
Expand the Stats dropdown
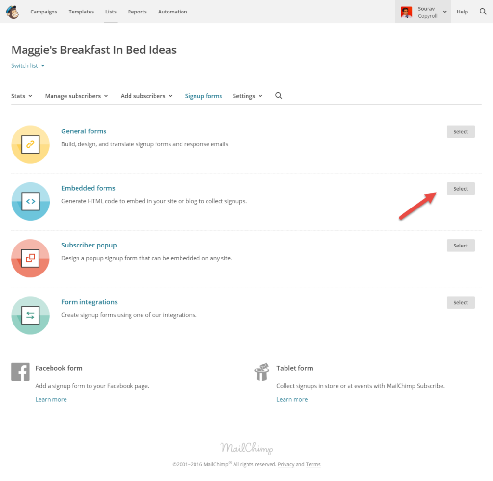pos(22,96)
